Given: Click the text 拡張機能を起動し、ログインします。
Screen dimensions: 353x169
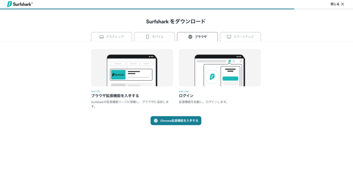Looking at the screenshot, I should 203,102.
